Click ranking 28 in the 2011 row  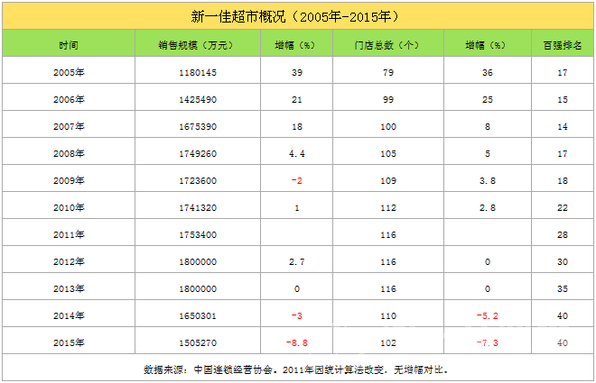point(563,234)
